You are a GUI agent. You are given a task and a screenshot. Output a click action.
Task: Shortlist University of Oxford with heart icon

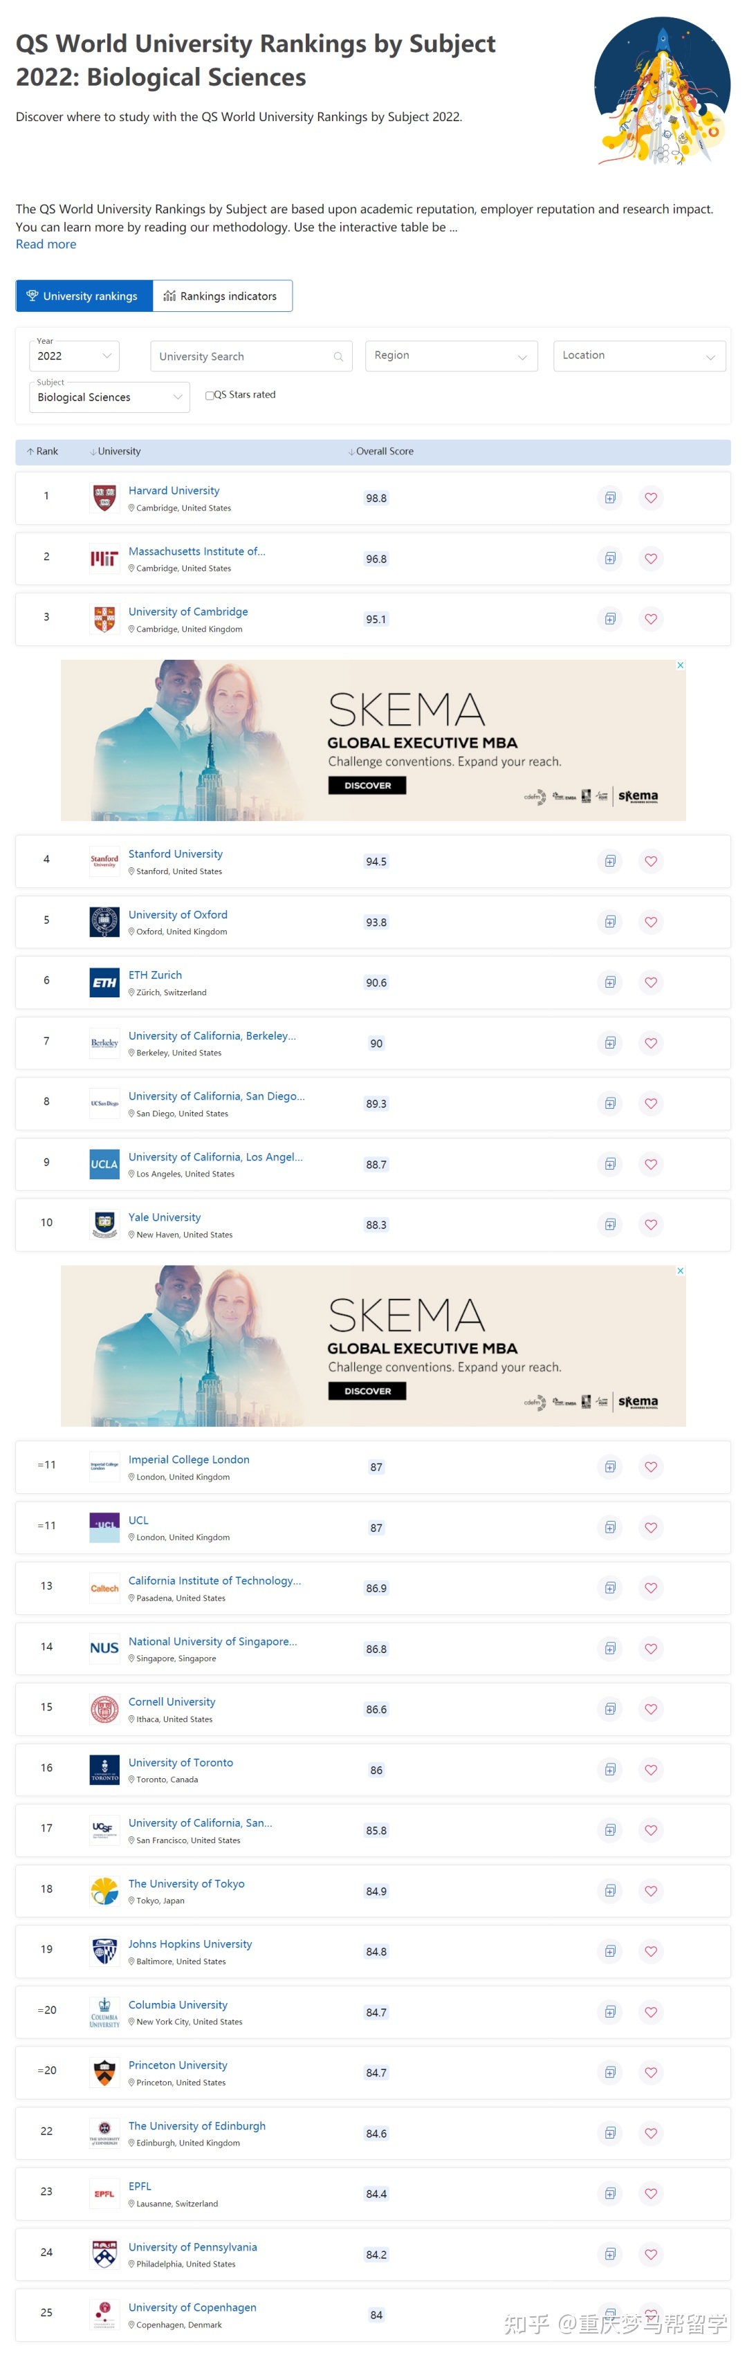[651, 921]
